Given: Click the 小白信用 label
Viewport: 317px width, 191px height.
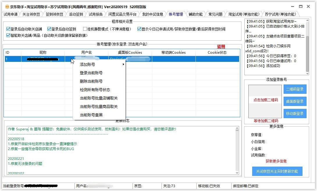Looking at the screenshot, I should click(x=259, y=142).
